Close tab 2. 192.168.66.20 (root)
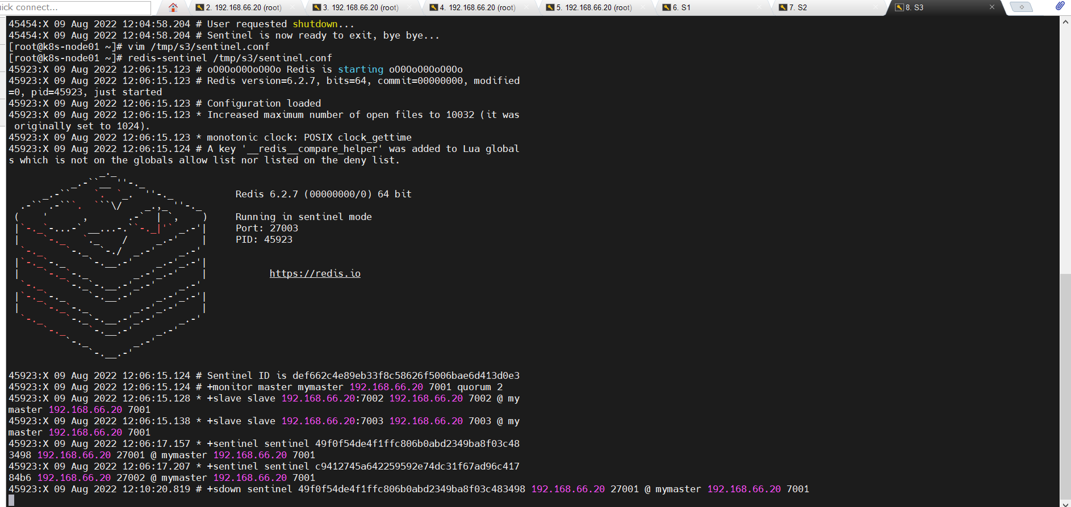 pyautogui.click(x=291, y=7)
